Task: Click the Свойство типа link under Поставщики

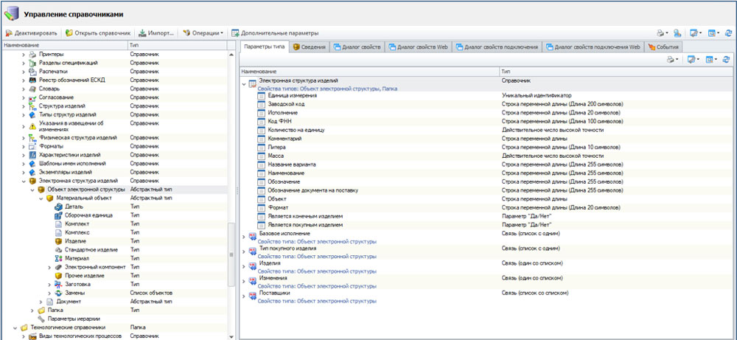Action: pos(317,302)
